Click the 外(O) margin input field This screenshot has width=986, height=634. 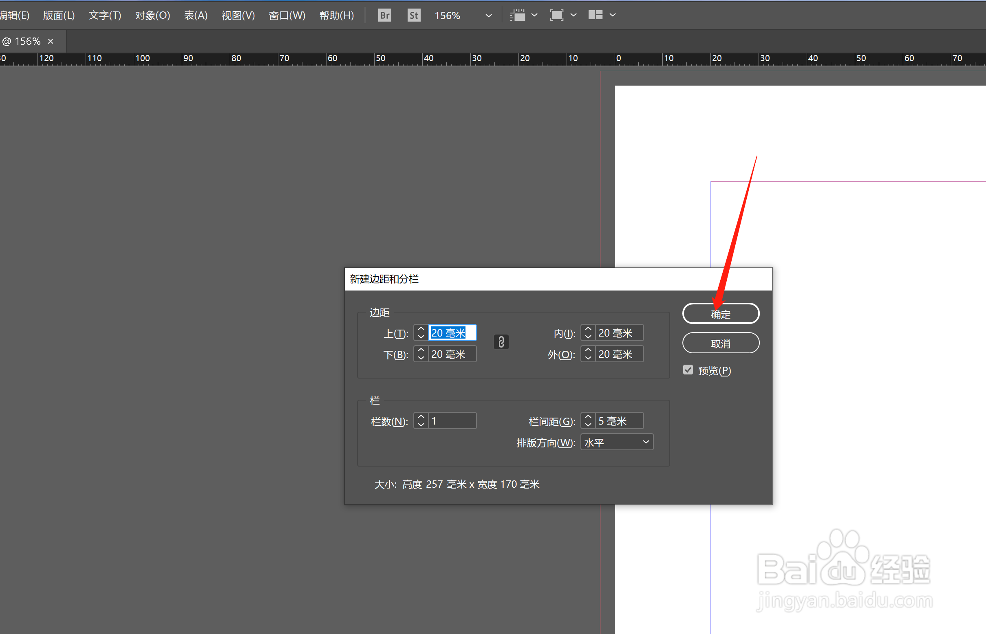click(620, 354)
